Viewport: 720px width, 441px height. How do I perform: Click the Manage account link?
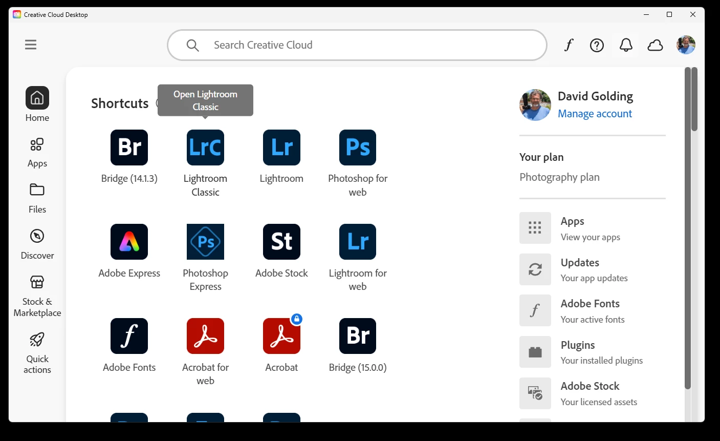tap(595, 114)
